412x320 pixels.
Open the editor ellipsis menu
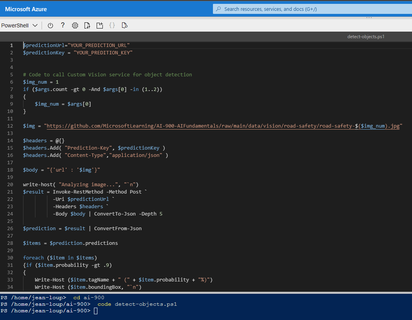[x=369, y=18]
